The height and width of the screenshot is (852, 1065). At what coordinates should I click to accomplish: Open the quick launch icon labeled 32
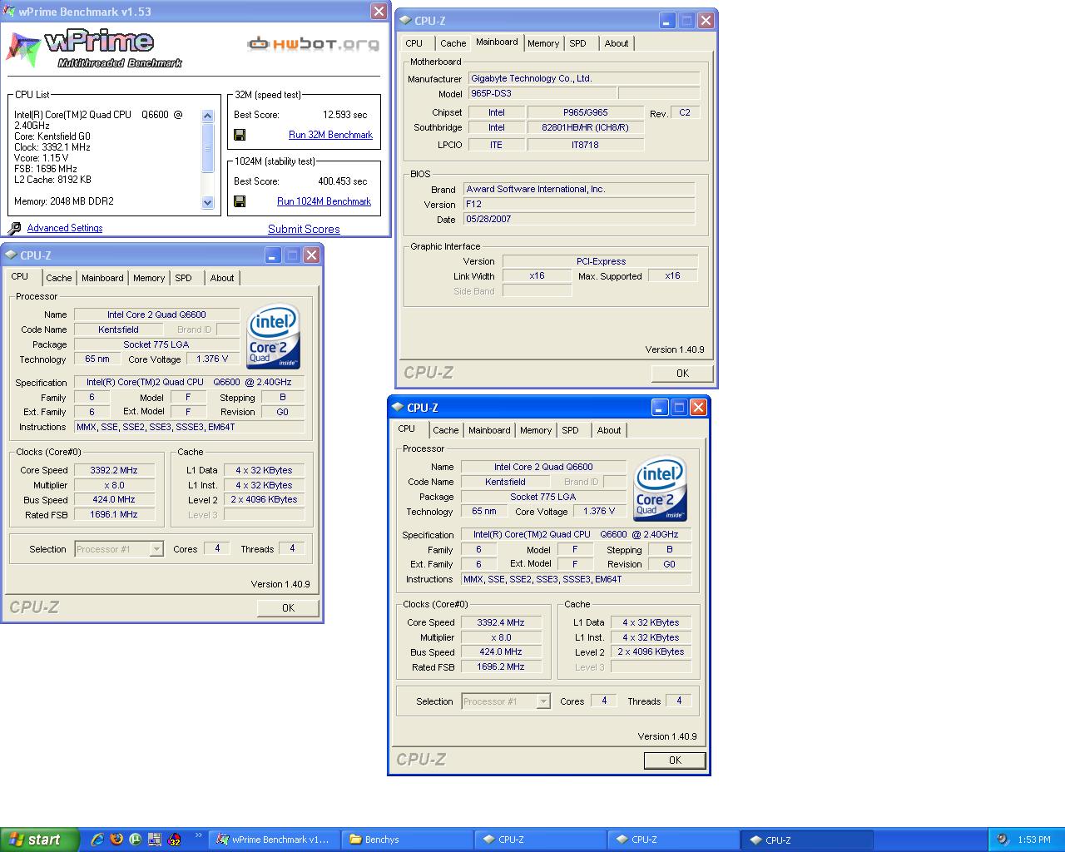175,840
